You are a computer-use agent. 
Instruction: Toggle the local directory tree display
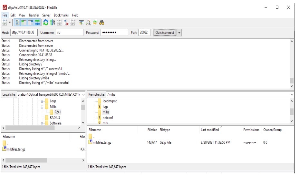point(24,23)
